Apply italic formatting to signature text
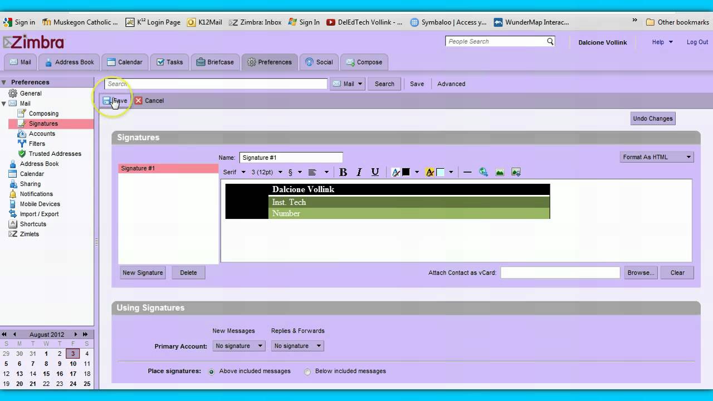The width and height of the screenshot is (713, 401). [x=359, y=172]
